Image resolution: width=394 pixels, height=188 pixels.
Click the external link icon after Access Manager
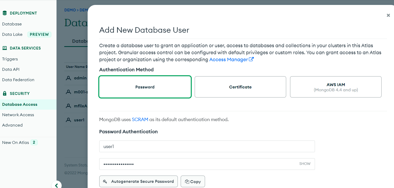[251, 59]
